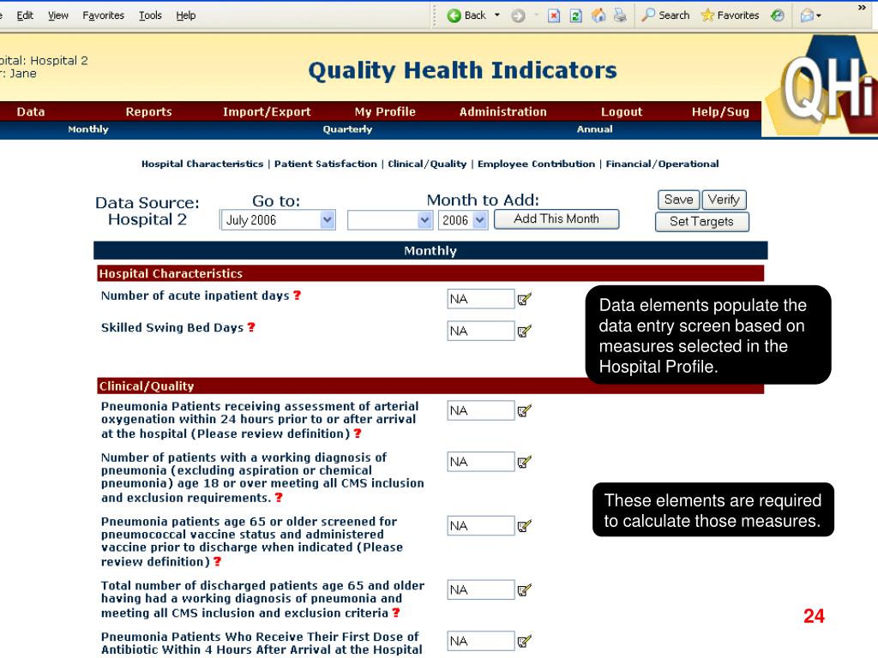Switch to the Administration tab
The height and width of the screenshot is (658, 878).
click(502, 112)
